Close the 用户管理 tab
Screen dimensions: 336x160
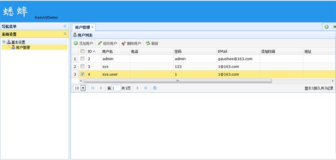92,27
